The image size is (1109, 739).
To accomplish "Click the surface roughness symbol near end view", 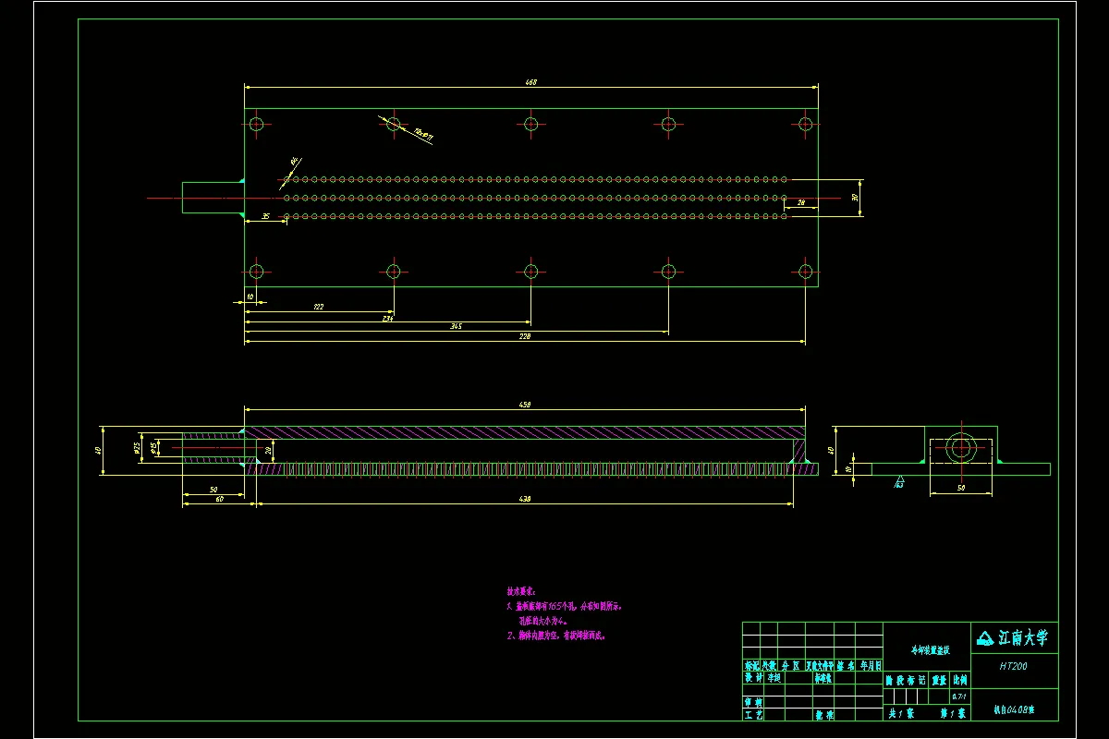I will pyautogui.click(x=898, y=480).
